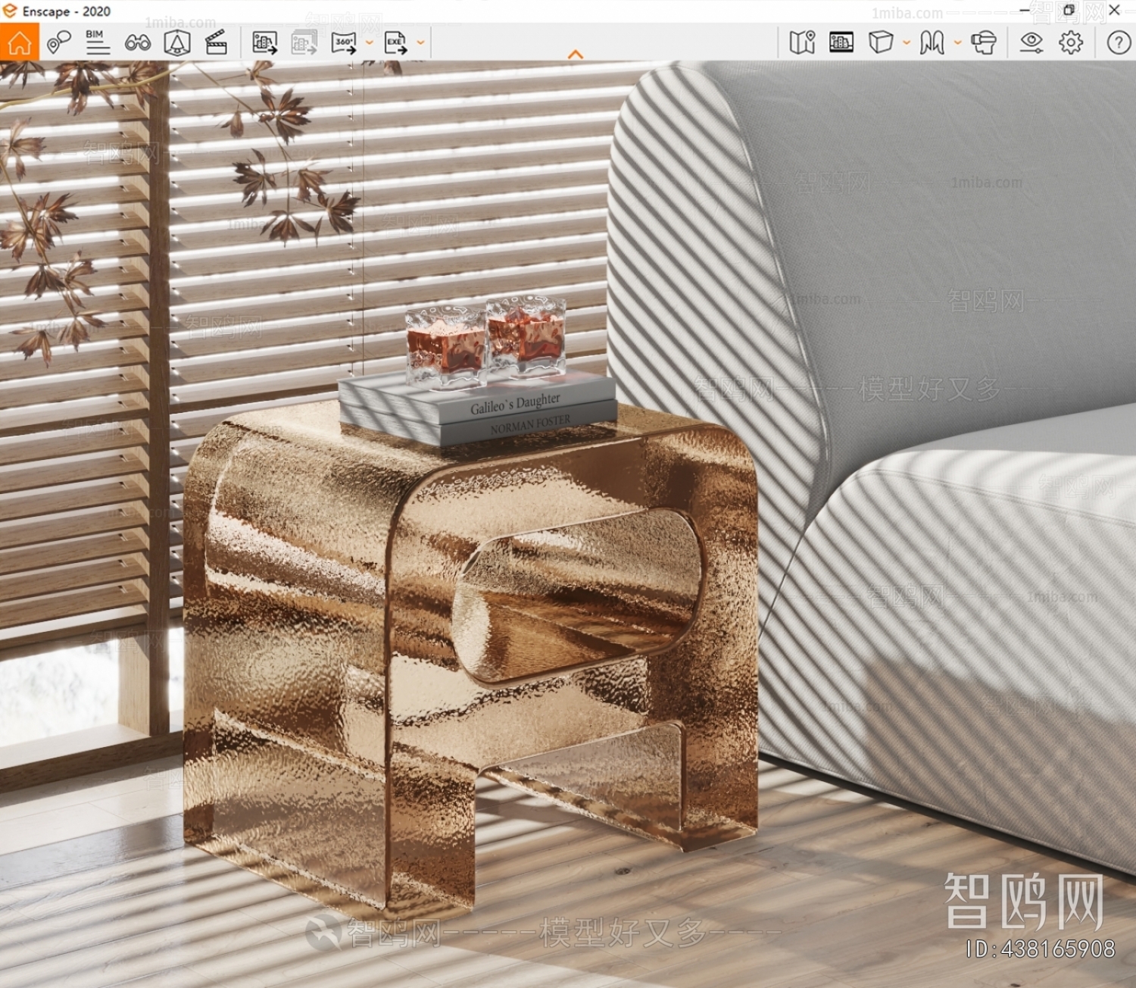1136x988 pixels.
Task: Open General Settings gear icon
Action: [x=1071, y=42]
